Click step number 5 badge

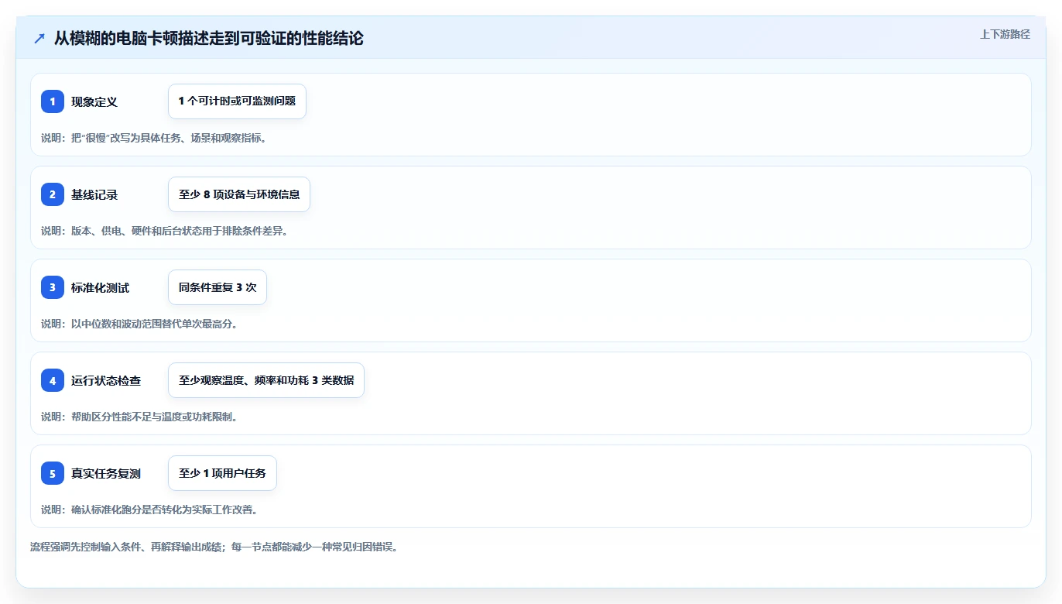[x=53, y=473]
